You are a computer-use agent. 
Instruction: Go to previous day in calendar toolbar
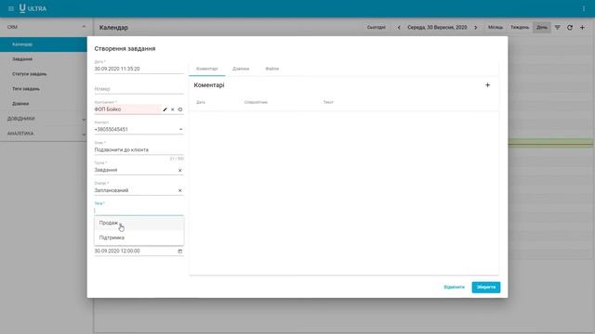[x=399, y=27]
